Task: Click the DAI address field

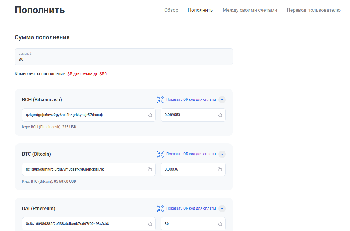Action: point(89,224)
